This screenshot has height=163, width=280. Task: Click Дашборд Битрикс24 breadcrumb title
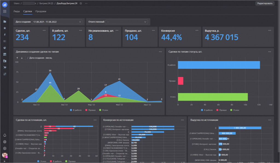(67, 3)
